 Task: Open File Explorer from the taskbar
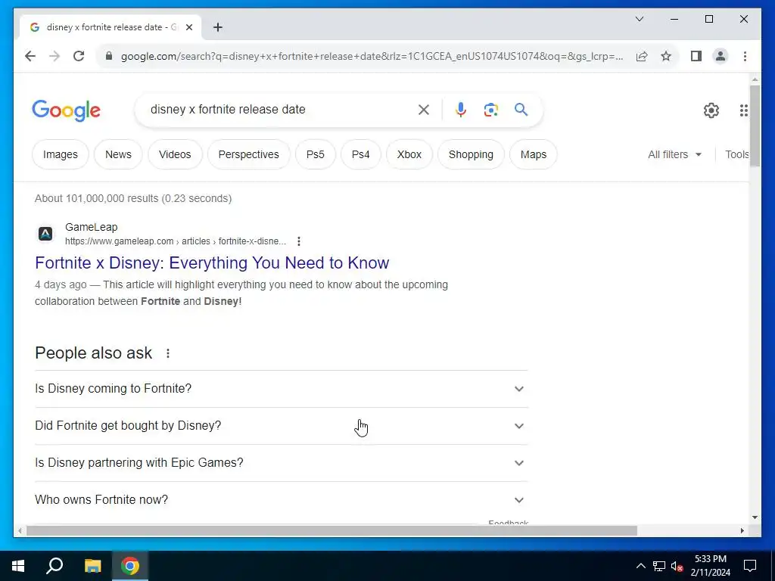(x=92, y=566)
